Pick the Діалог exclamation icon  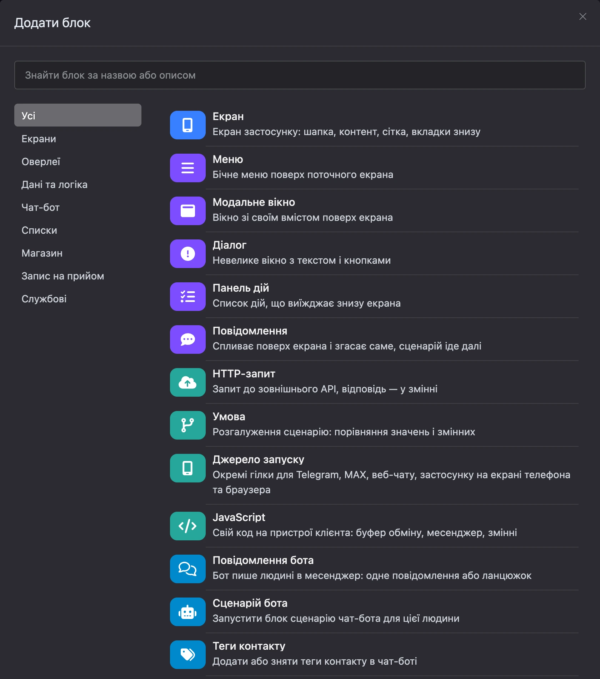[x=187, y=254]
